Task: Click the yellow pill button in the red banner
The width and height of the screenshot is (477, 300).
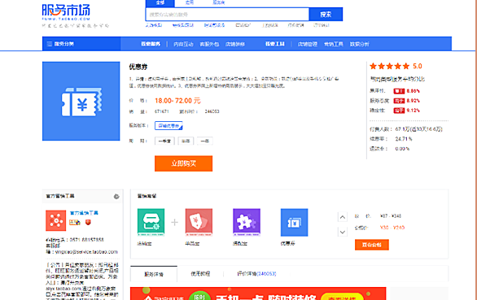Action: 342,297
